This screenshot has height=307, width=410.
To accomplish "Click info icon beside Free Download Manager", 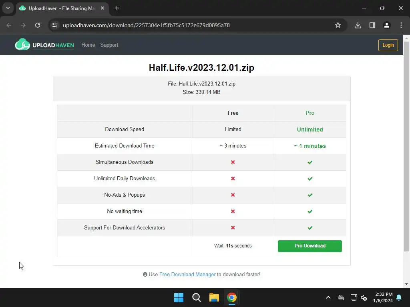I will pyautogui.click(x=145, y=274).
